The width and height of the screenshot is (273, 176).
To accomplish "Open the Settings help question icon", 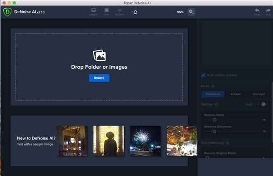I will tap(216, 104).
